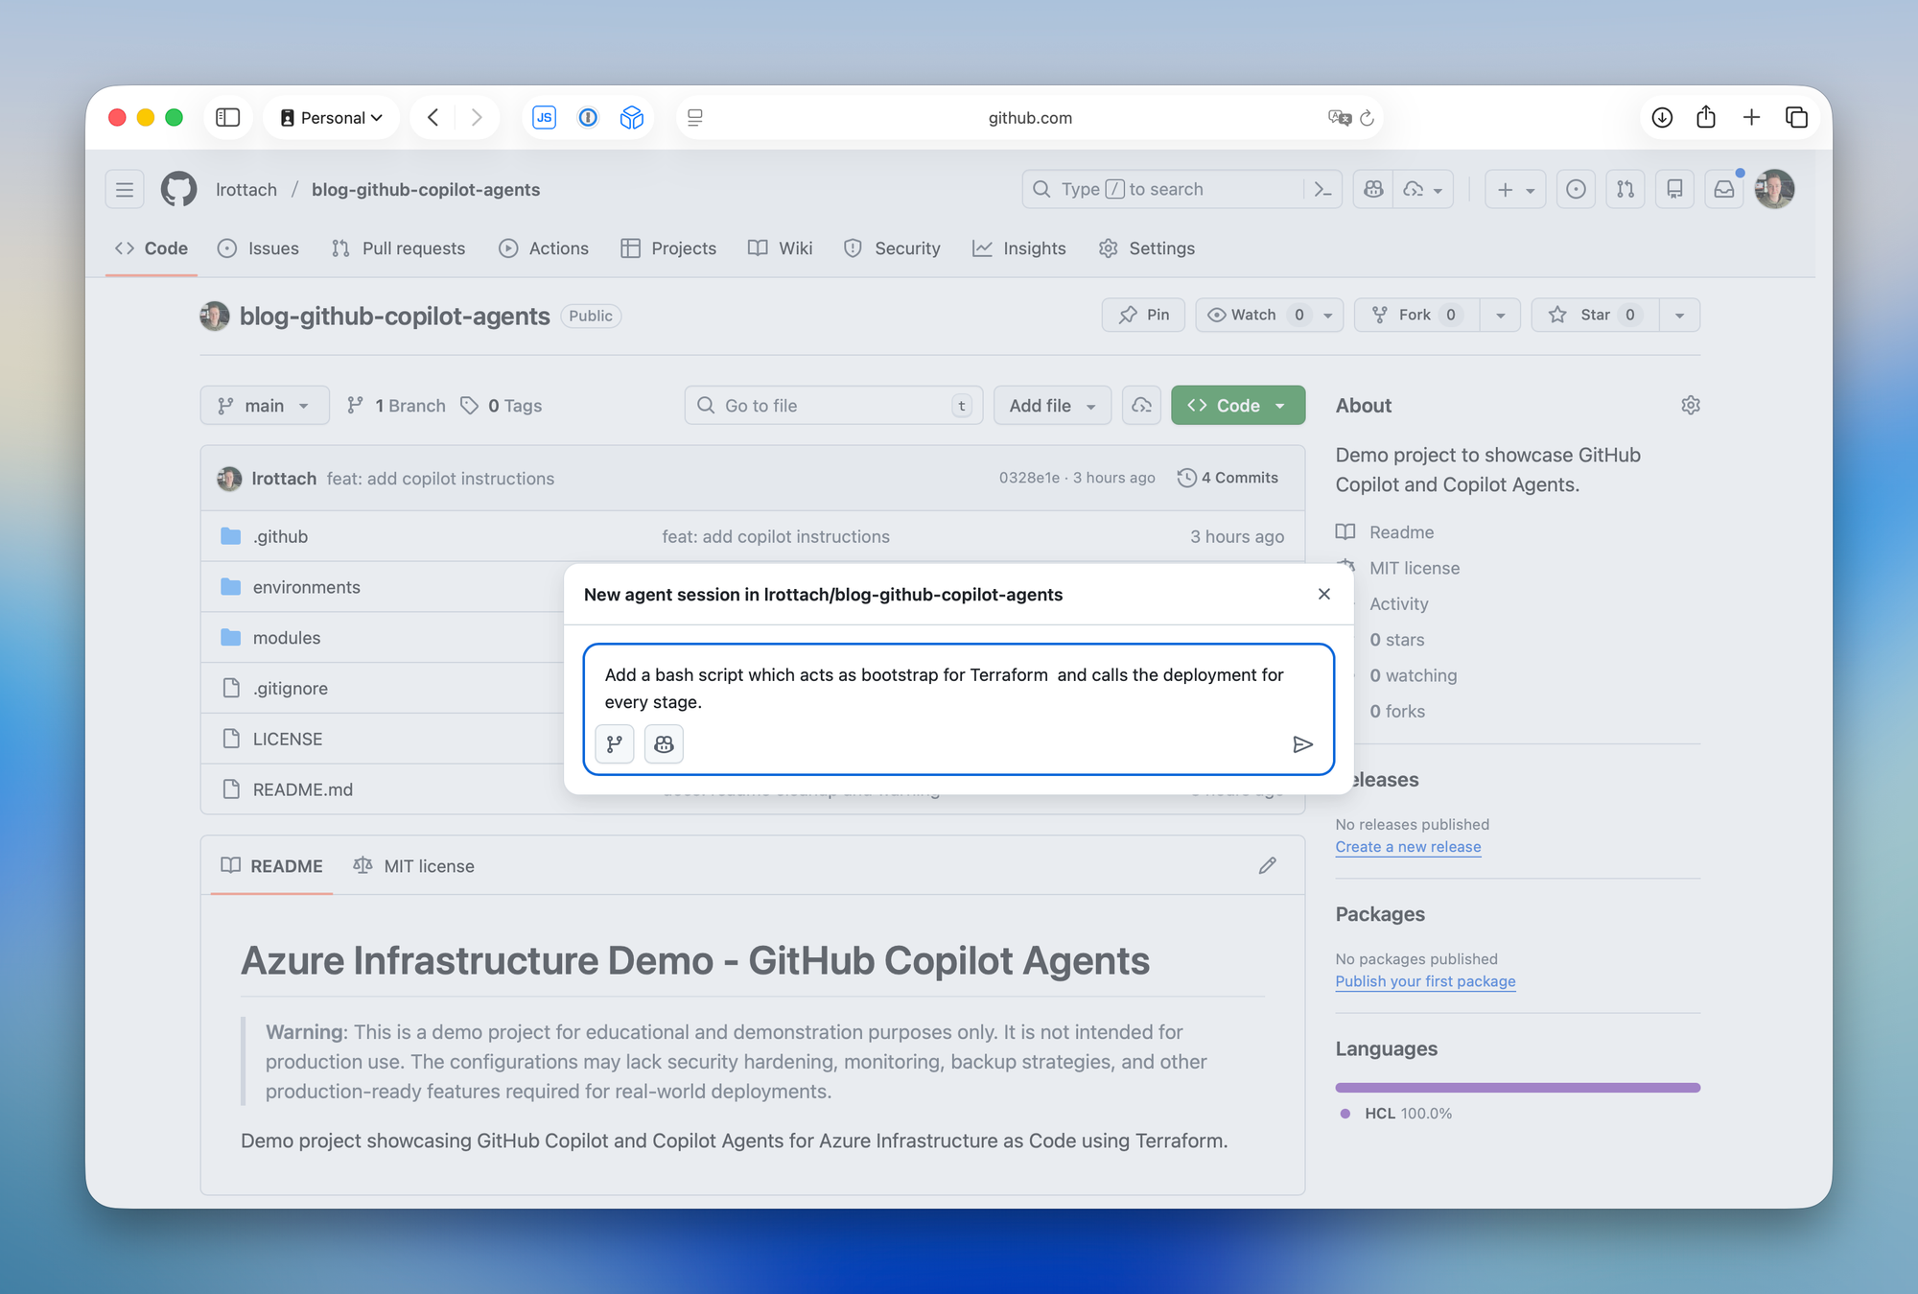Pin this repository to profile
The height and width of the screenshot is (1294, 1918).
[1144, 316]
